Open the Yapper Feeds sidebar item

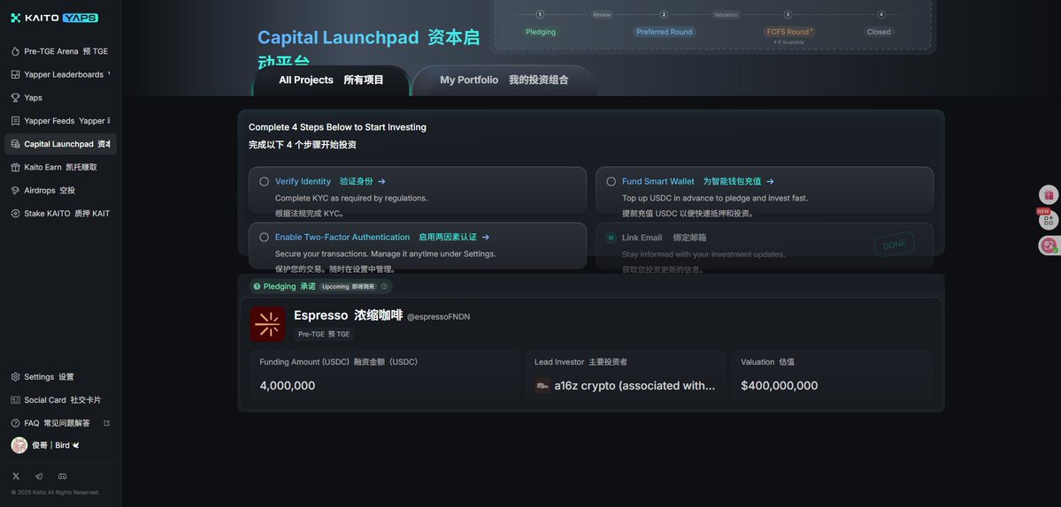60,121
